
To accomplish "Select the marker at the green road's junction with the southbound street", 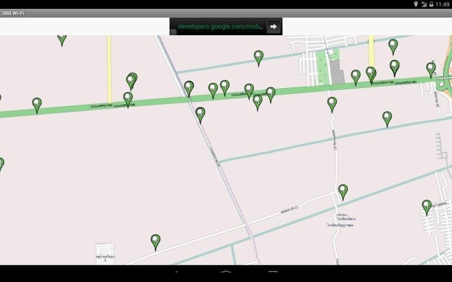I will [x=332, y=104].
